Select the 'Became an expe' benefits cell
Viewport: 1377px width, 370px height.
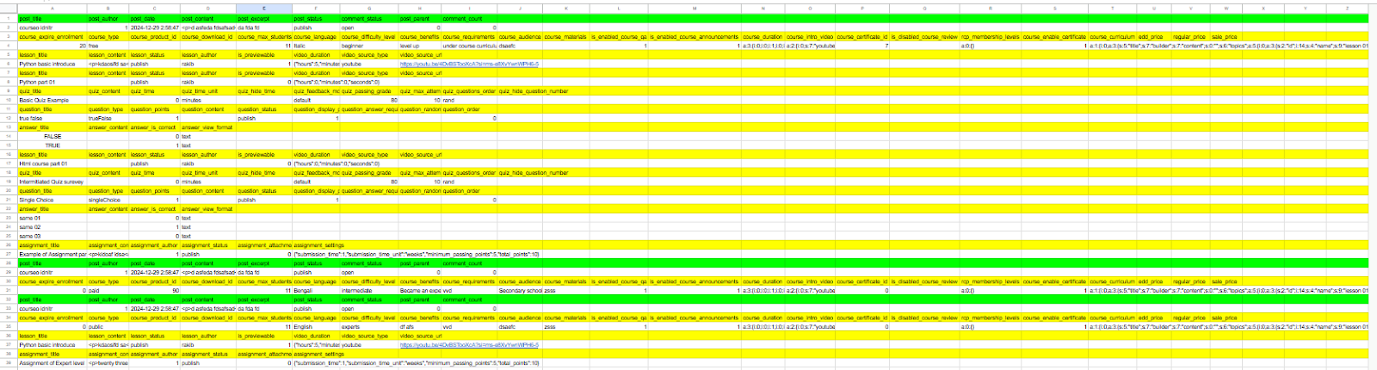click(420, 291)
